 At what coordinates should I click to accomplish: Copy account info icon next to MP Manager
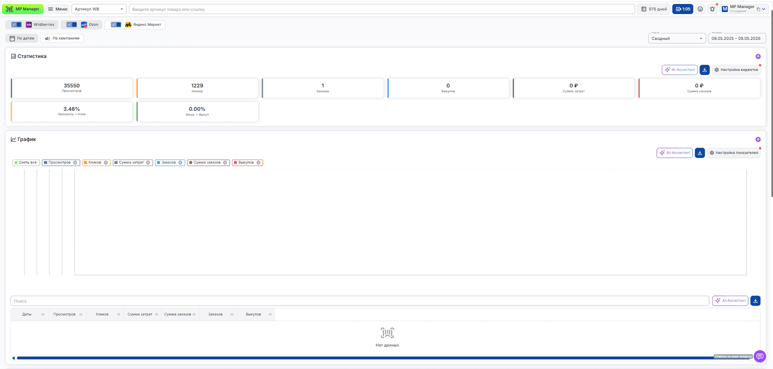tap(758, 9)
